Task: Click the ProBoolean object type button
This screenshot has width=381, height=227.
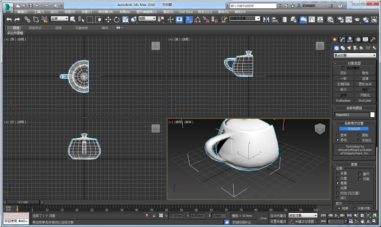Action: pyautogui.click(x=344, y=100)
